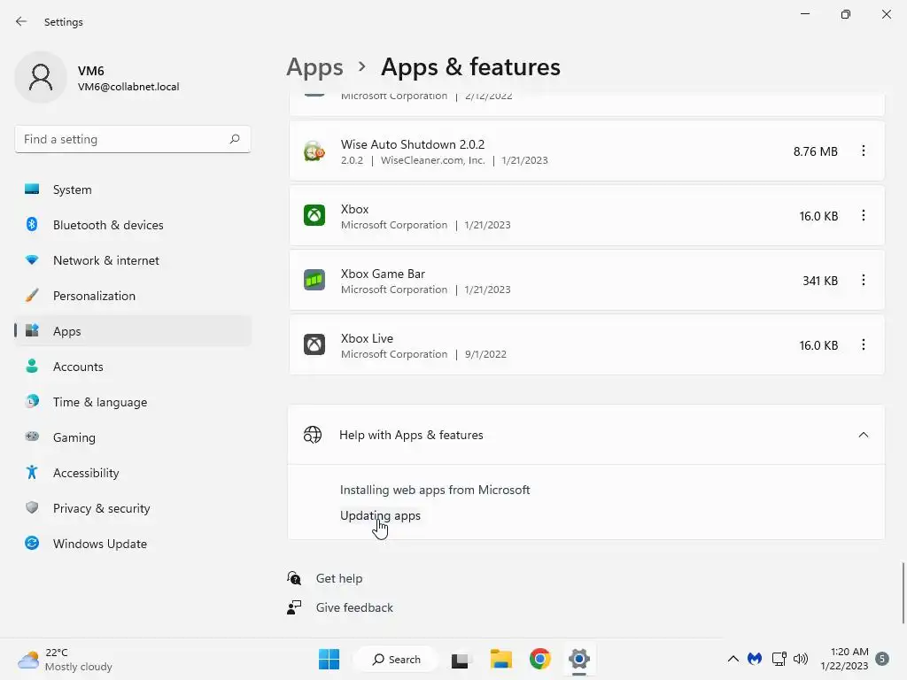Go to Privacy & security settings
This screenshot has width=907, height=680.
(101, 508)
